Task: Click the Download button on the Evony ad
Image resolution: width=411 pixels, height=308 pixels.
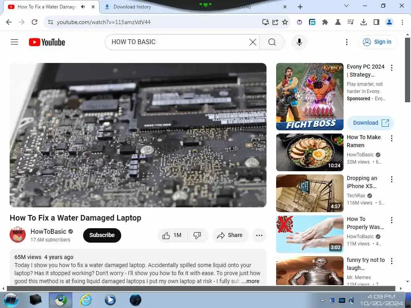Action: tap(370, 123)
